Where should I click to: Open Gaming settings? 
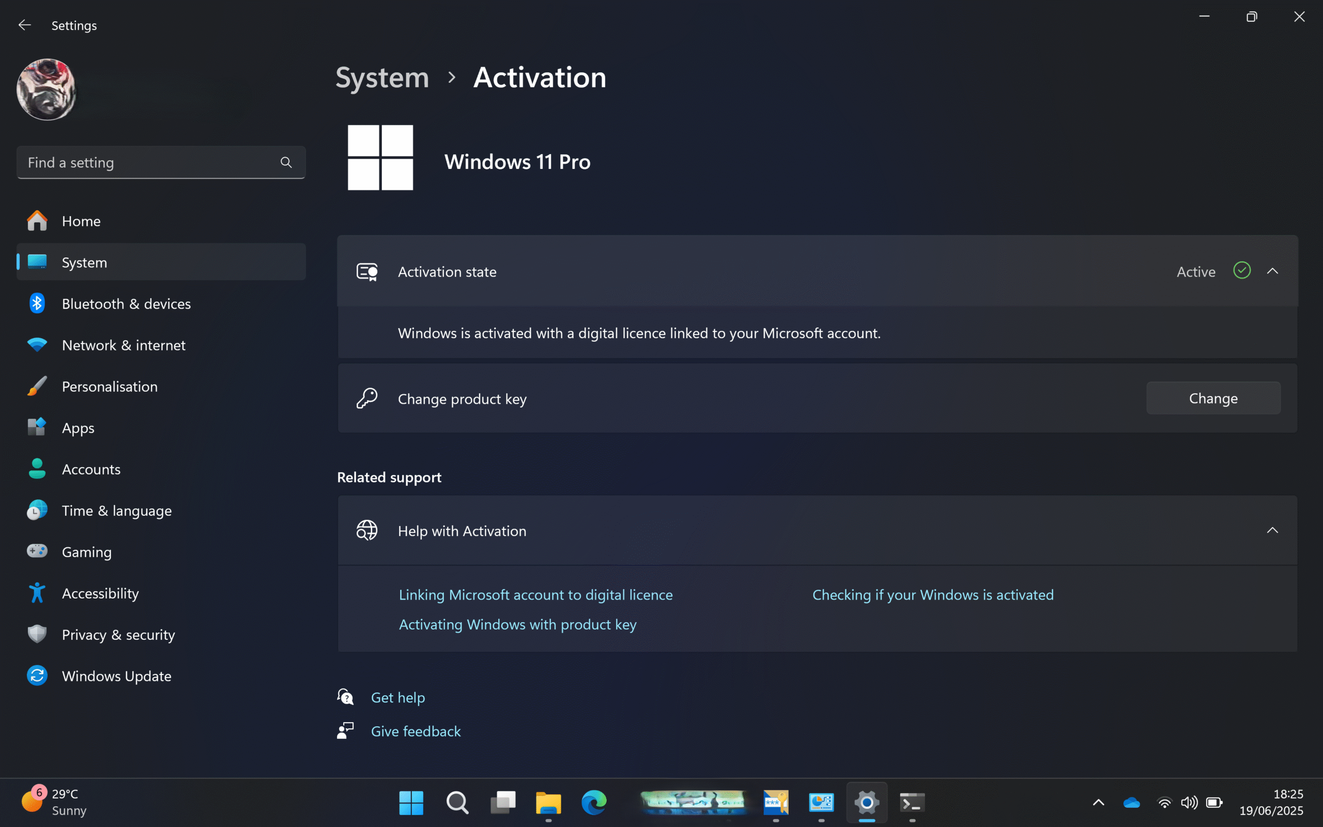(x=161, y=552)
